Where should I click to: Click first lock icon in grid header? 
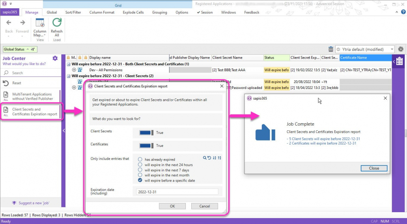pos(68,58)
